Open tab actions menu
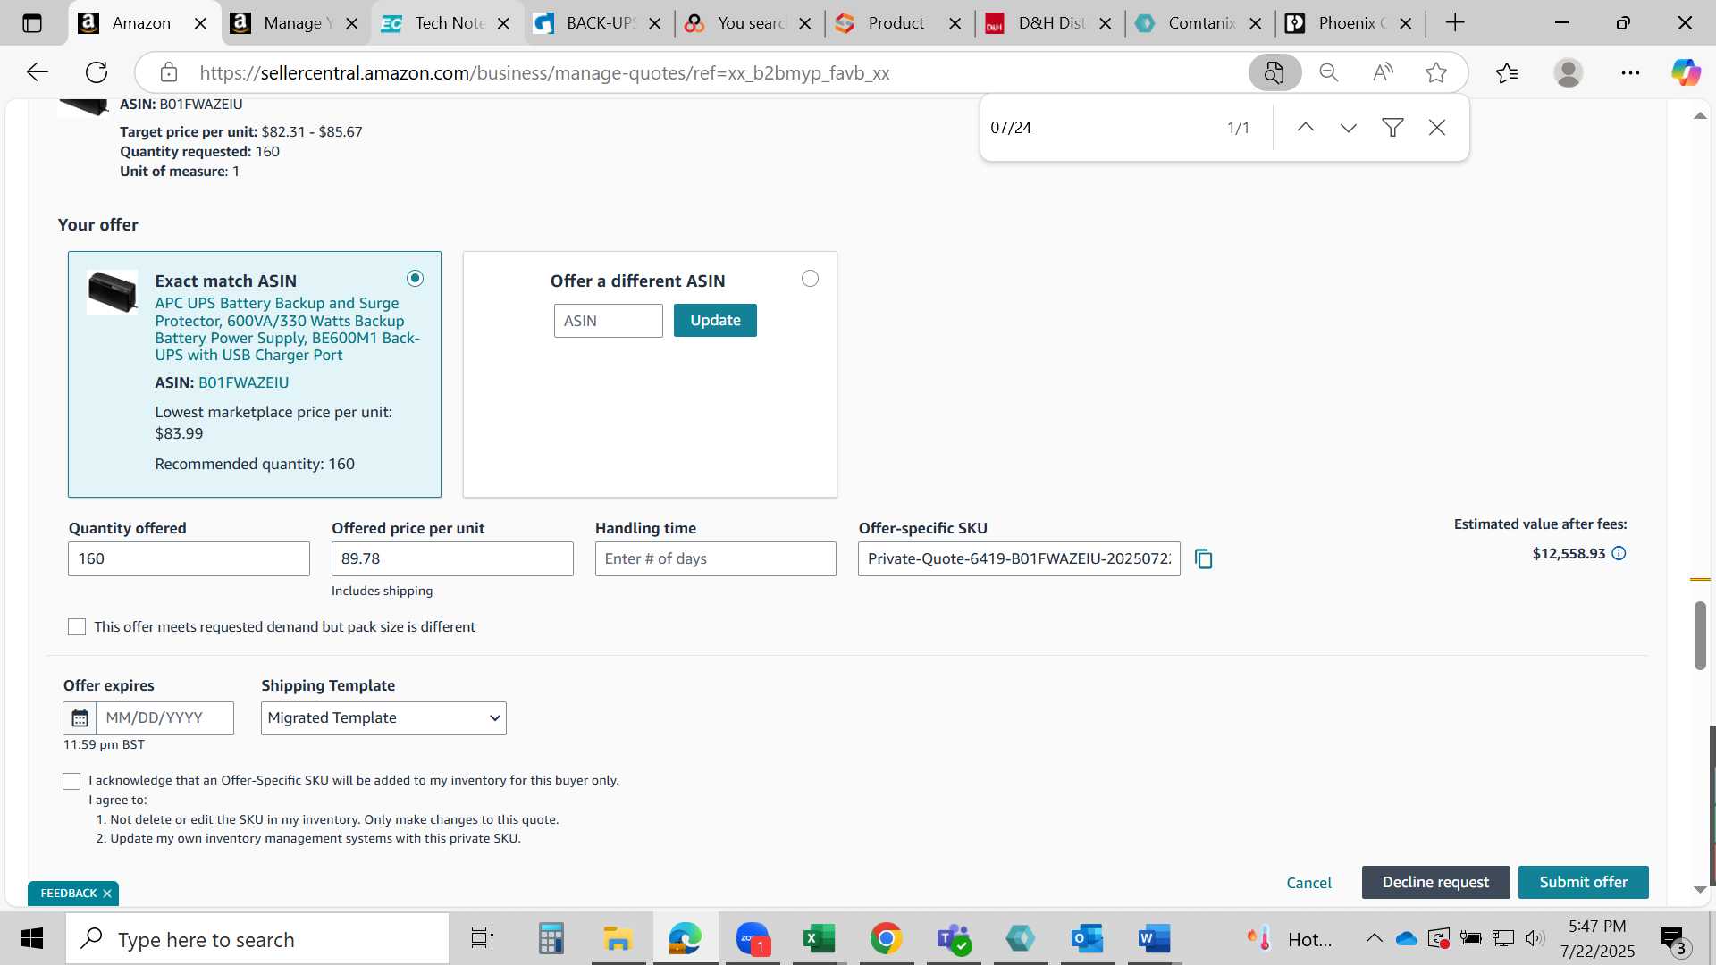Viewport: 1716px width, 965px height. coord(32,23)
